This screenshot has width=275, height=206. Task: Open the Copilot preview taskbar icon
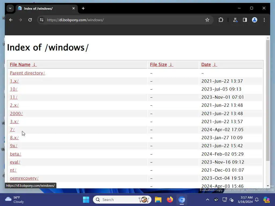coord(267,200)
